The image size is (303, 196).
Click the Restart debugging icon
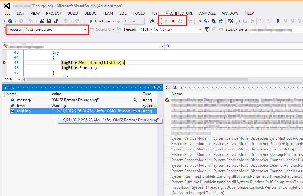(180, 21)
